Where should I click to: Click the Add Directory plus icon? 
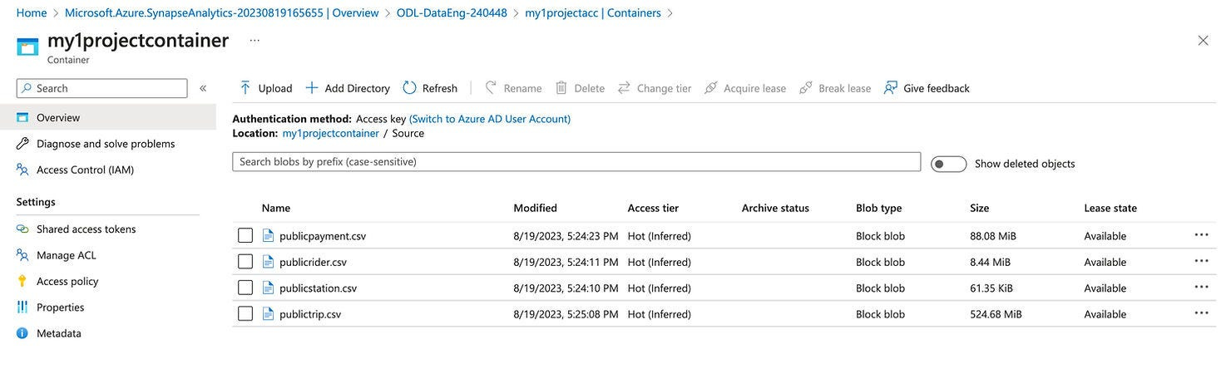[x=312, y=88]
